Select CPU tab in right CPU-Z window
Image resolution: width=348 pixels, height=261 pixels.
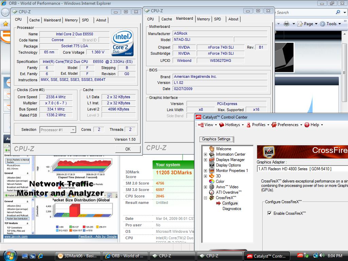[x=151, y=19]
